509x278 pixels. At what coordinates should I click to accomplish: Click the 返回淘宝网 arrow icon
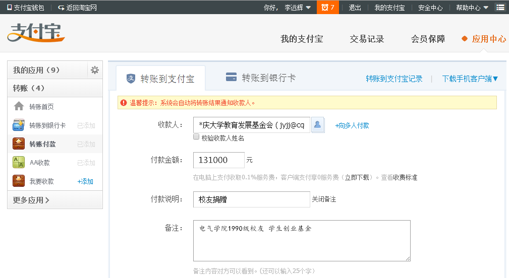(x=61, y=8)
